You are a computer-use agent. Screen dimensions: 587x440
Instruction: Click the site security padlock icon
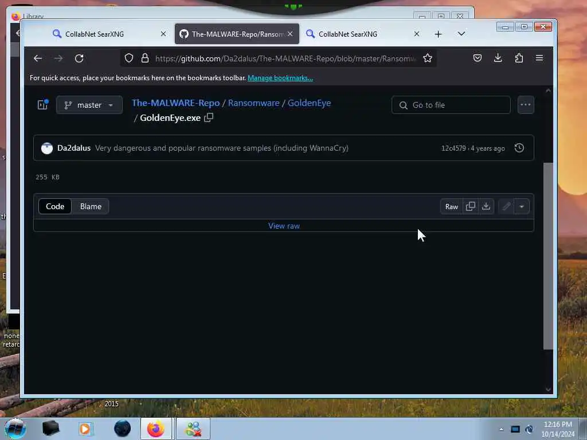145,58
